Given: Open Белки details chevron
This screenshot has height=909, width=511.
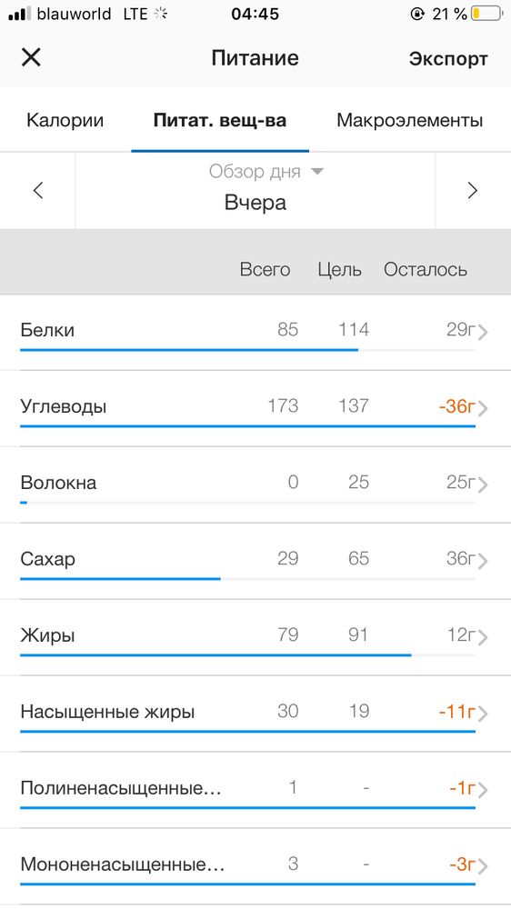Looking at the screenshot, I should coord(483,332).
